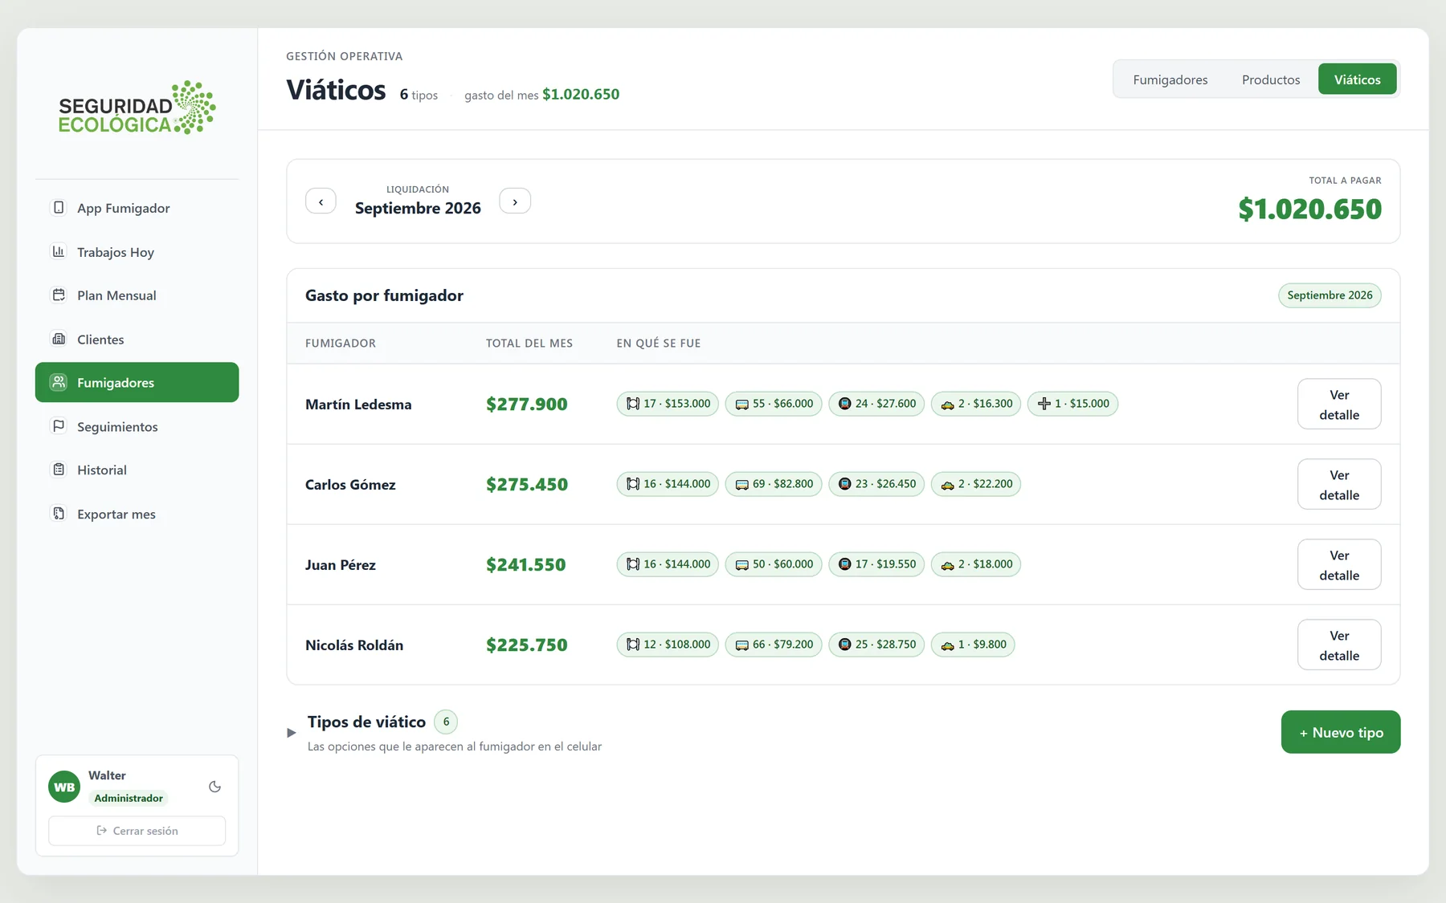Click Cerrar sesión button
This screenshot has height=903, width=1446.
click(137, 831)
